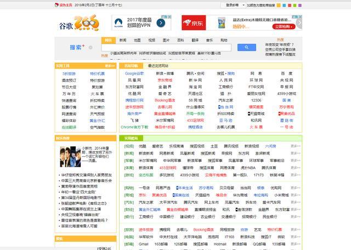Close the Extra gum advertisement

(x=300, y=17)
